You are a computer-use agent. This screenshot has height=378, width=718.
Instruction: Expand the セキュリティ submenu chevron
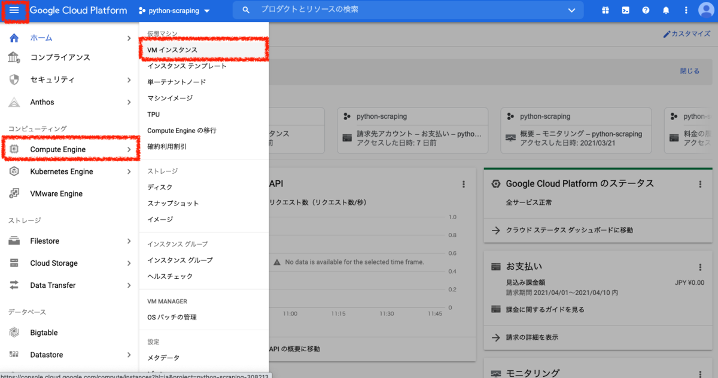coord(129,79)
